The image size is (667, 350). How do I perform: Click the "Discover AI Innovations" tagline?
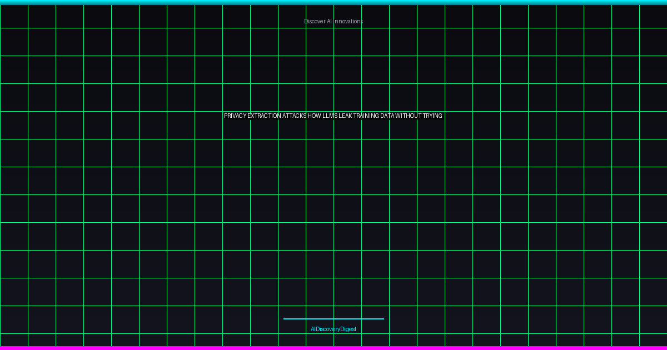pos(333,21)
